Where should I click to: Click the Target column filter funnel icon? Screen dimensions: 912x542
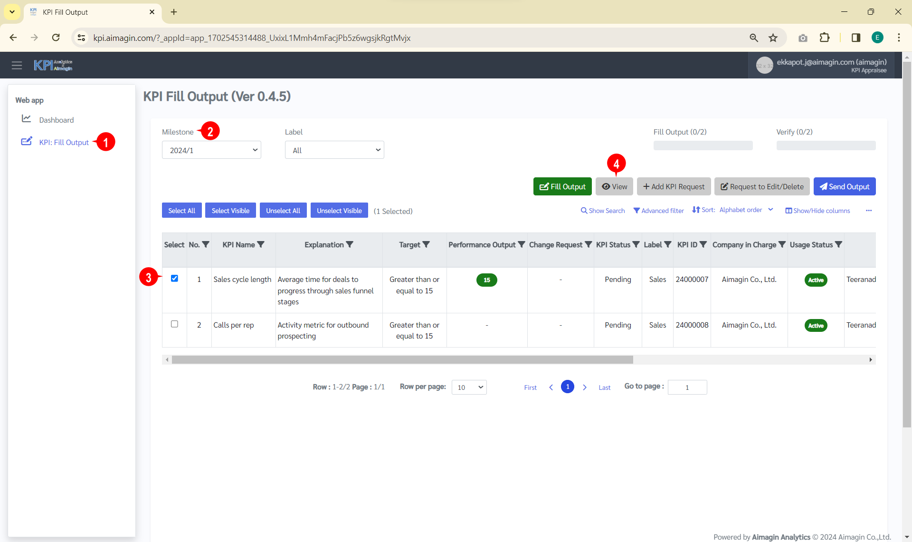[426, 244]
